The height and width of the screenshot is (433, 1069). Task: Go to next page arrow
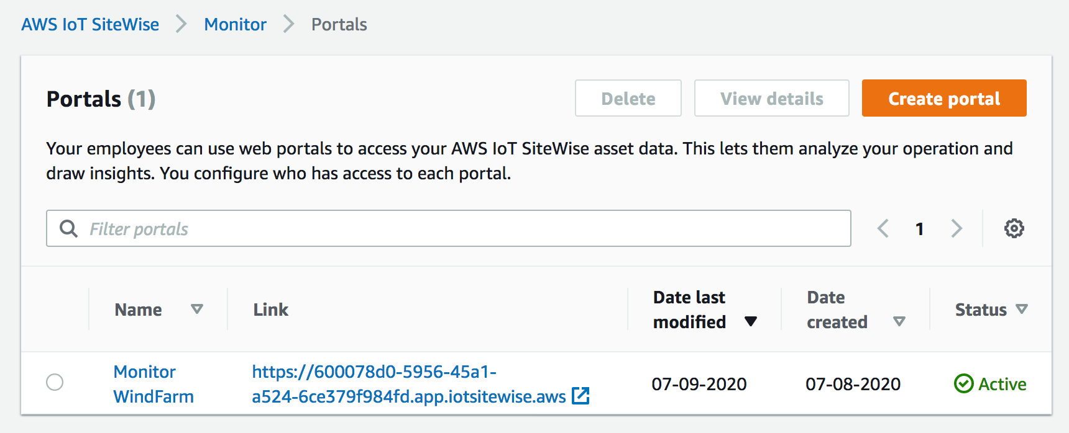(957, 229)
